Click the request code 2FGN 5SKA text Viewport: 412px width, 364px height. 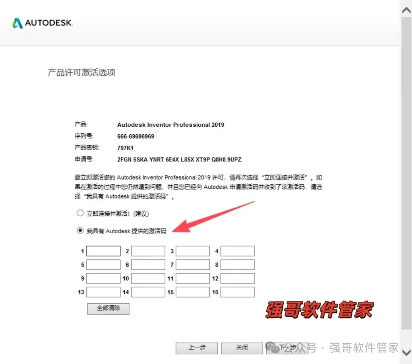179,159
